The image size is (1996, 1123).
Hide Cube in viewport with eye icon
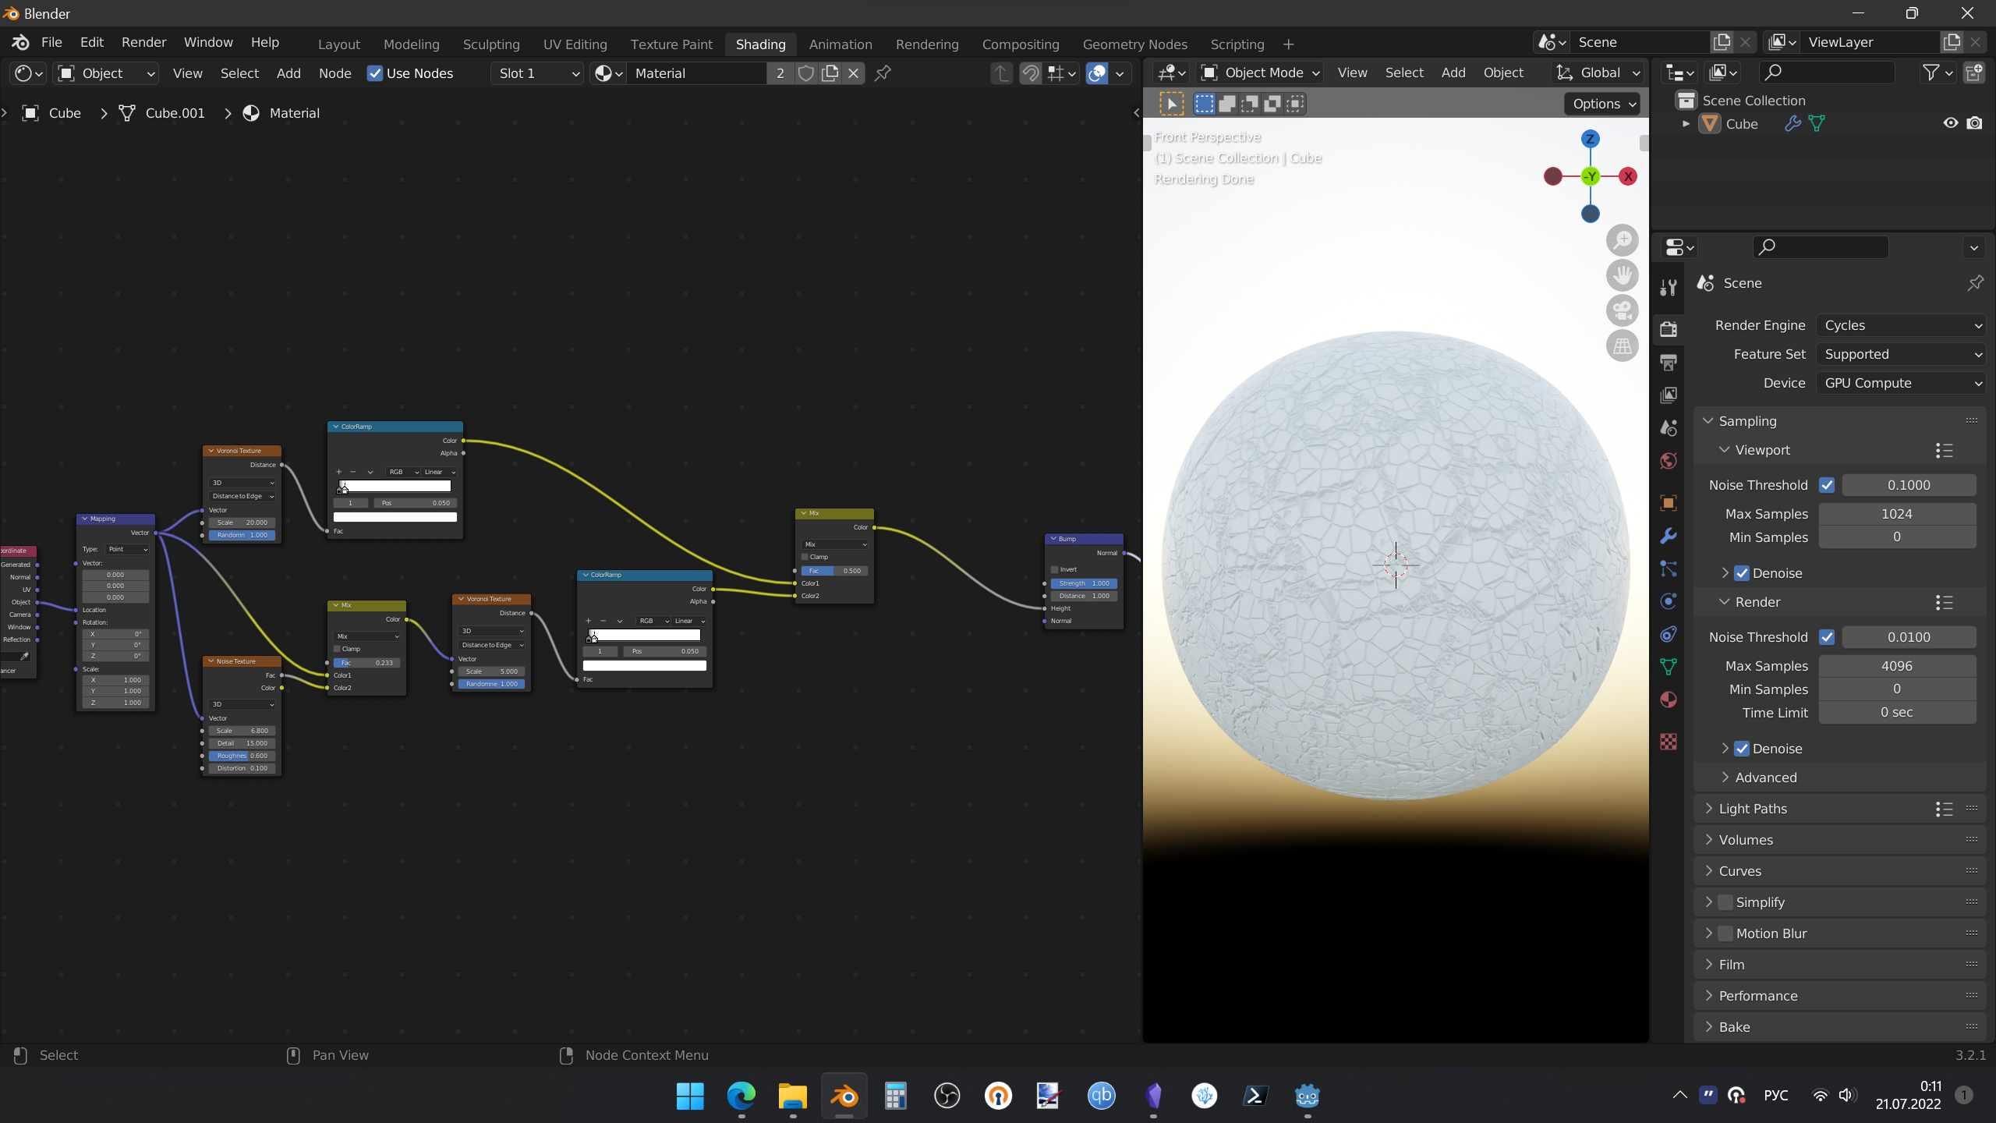[1950, 123]
